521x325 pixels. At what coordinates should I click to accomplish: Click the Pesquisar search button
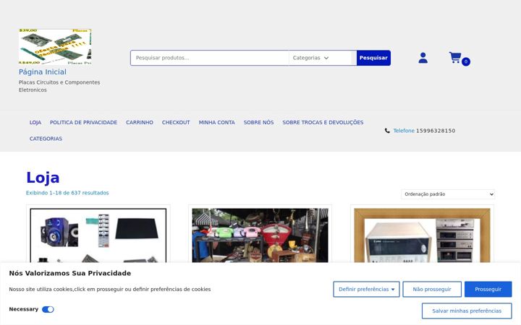tap(373, 58)
